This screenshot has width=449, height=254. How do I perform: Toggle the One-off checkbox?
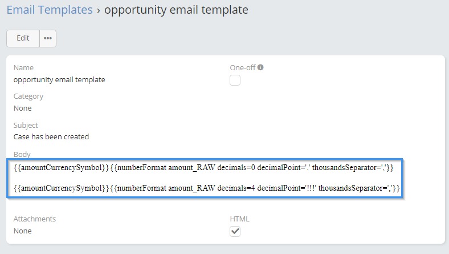pyautogui.click(x=235, y=80)
